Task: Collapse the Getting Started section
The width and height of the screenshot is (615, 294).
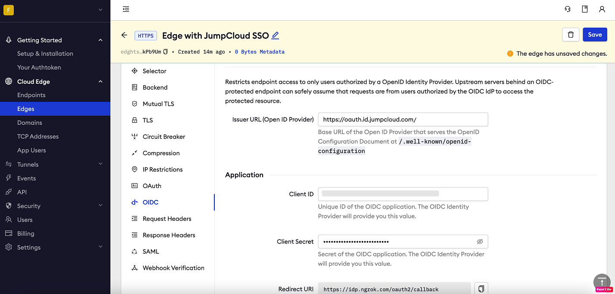Action: point(100,40)
